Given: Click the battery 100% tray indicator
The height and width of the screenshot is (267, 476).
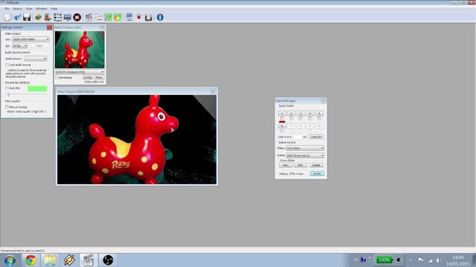Looking at the screenshot, I should (384, 260).
